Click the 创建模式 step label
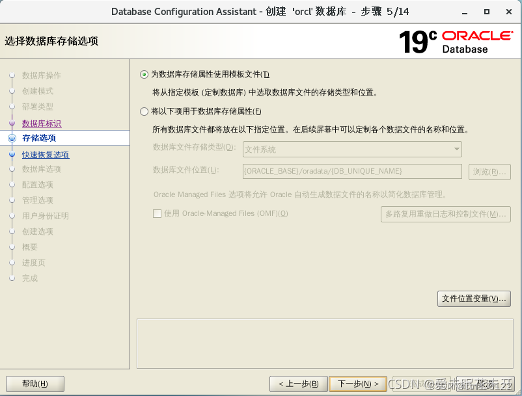The height and width of the screenshot is (396, 522). (x=38, y=91)
